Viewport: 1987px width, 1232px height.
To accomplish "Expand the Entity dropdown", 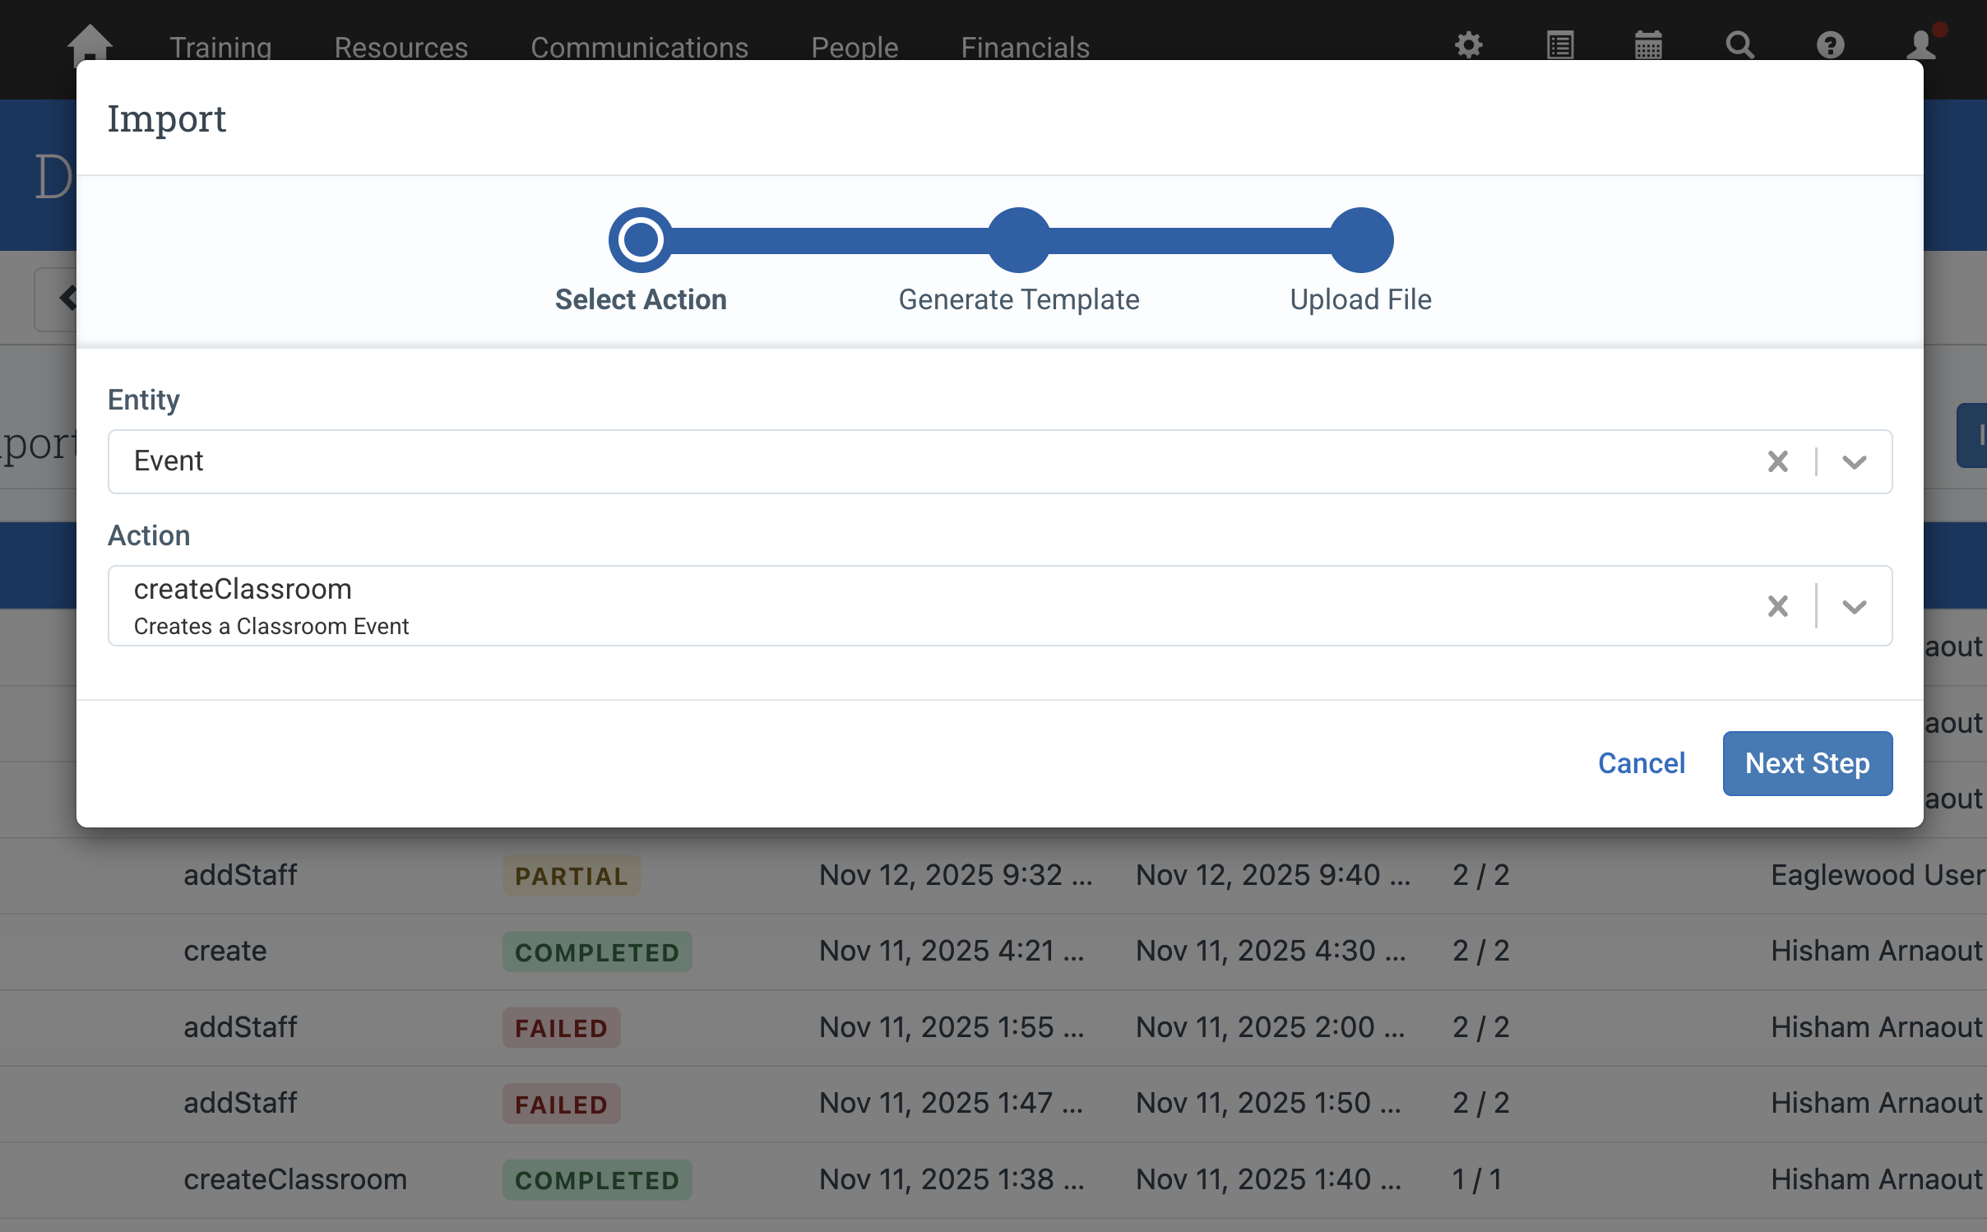I will (1854, 461).
